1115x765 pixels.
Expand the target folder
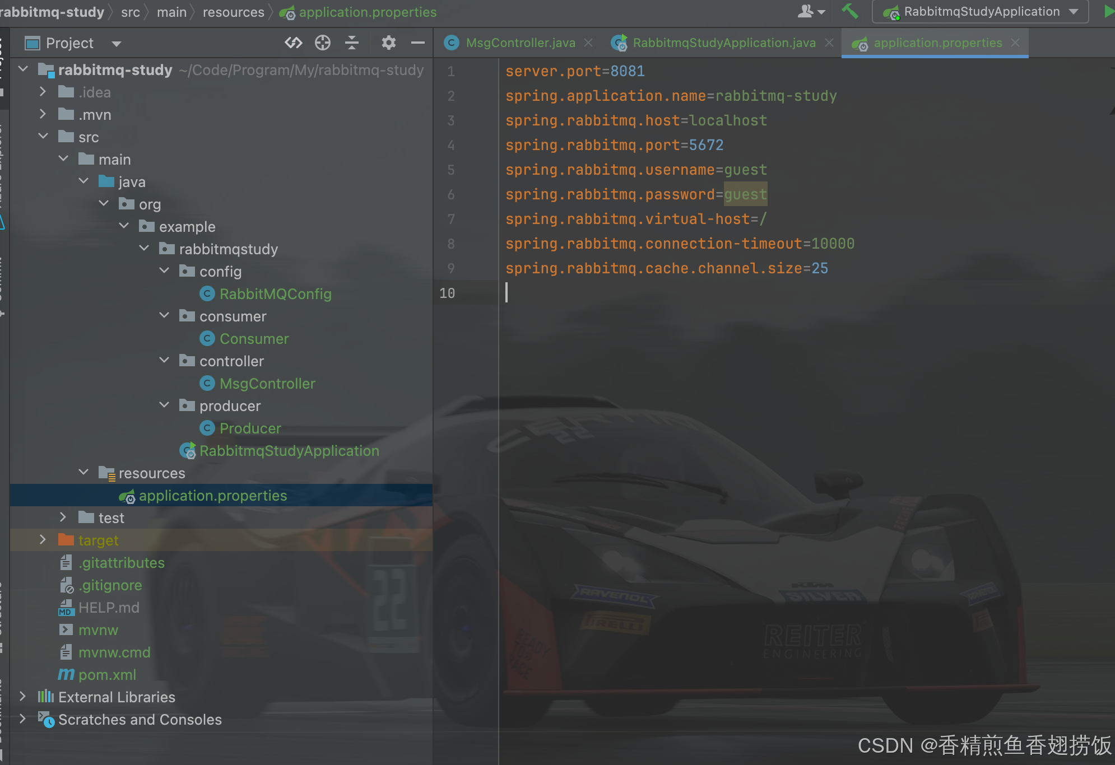tap(43, 539)
